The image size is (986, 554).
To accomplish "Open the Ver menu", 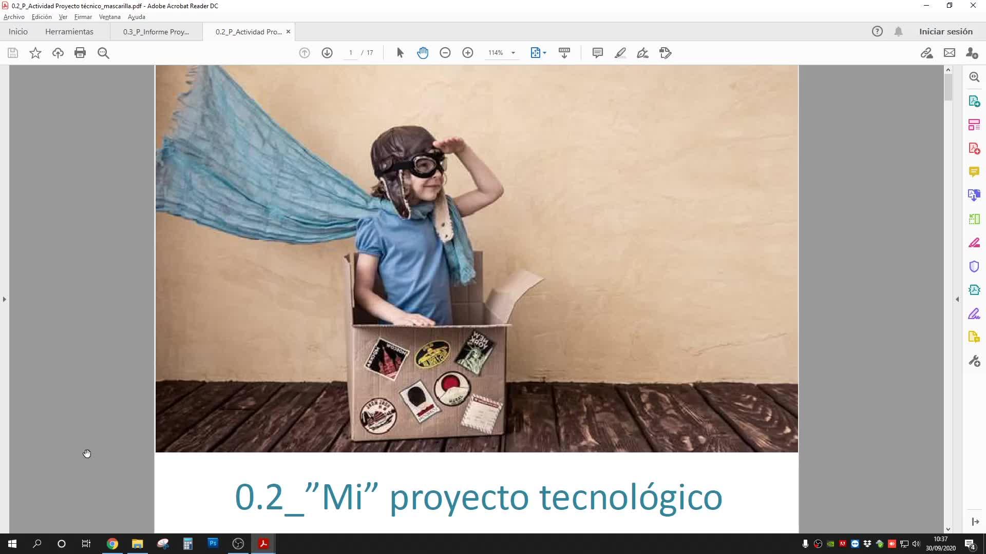I will point(63,17).
